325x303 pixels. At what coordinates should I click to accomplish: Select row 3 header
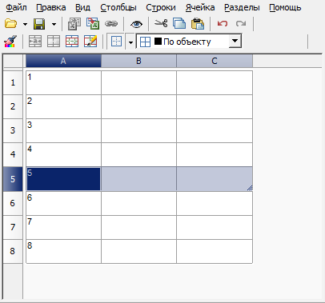point(13,130)
